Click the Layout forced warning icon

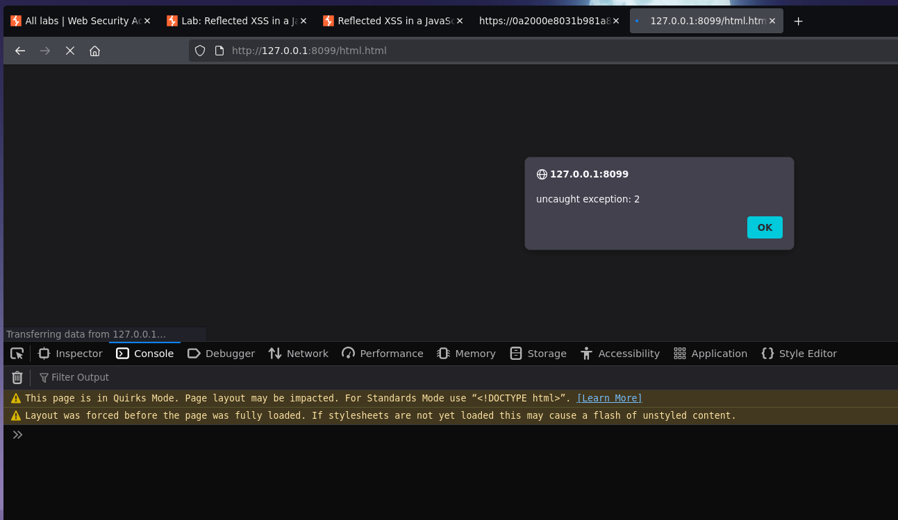click(16, 416)
